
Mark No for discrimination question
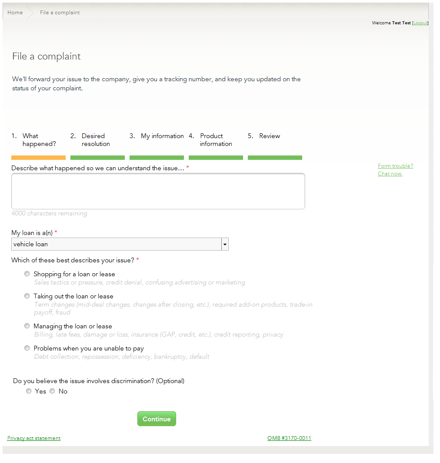(52, 391)
